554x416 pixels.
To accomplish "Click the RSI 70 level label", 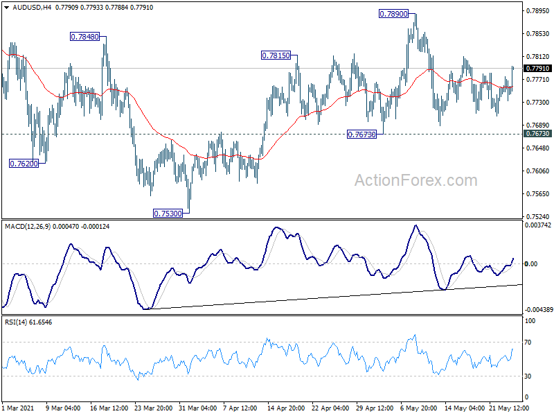I will click(528, 343).
